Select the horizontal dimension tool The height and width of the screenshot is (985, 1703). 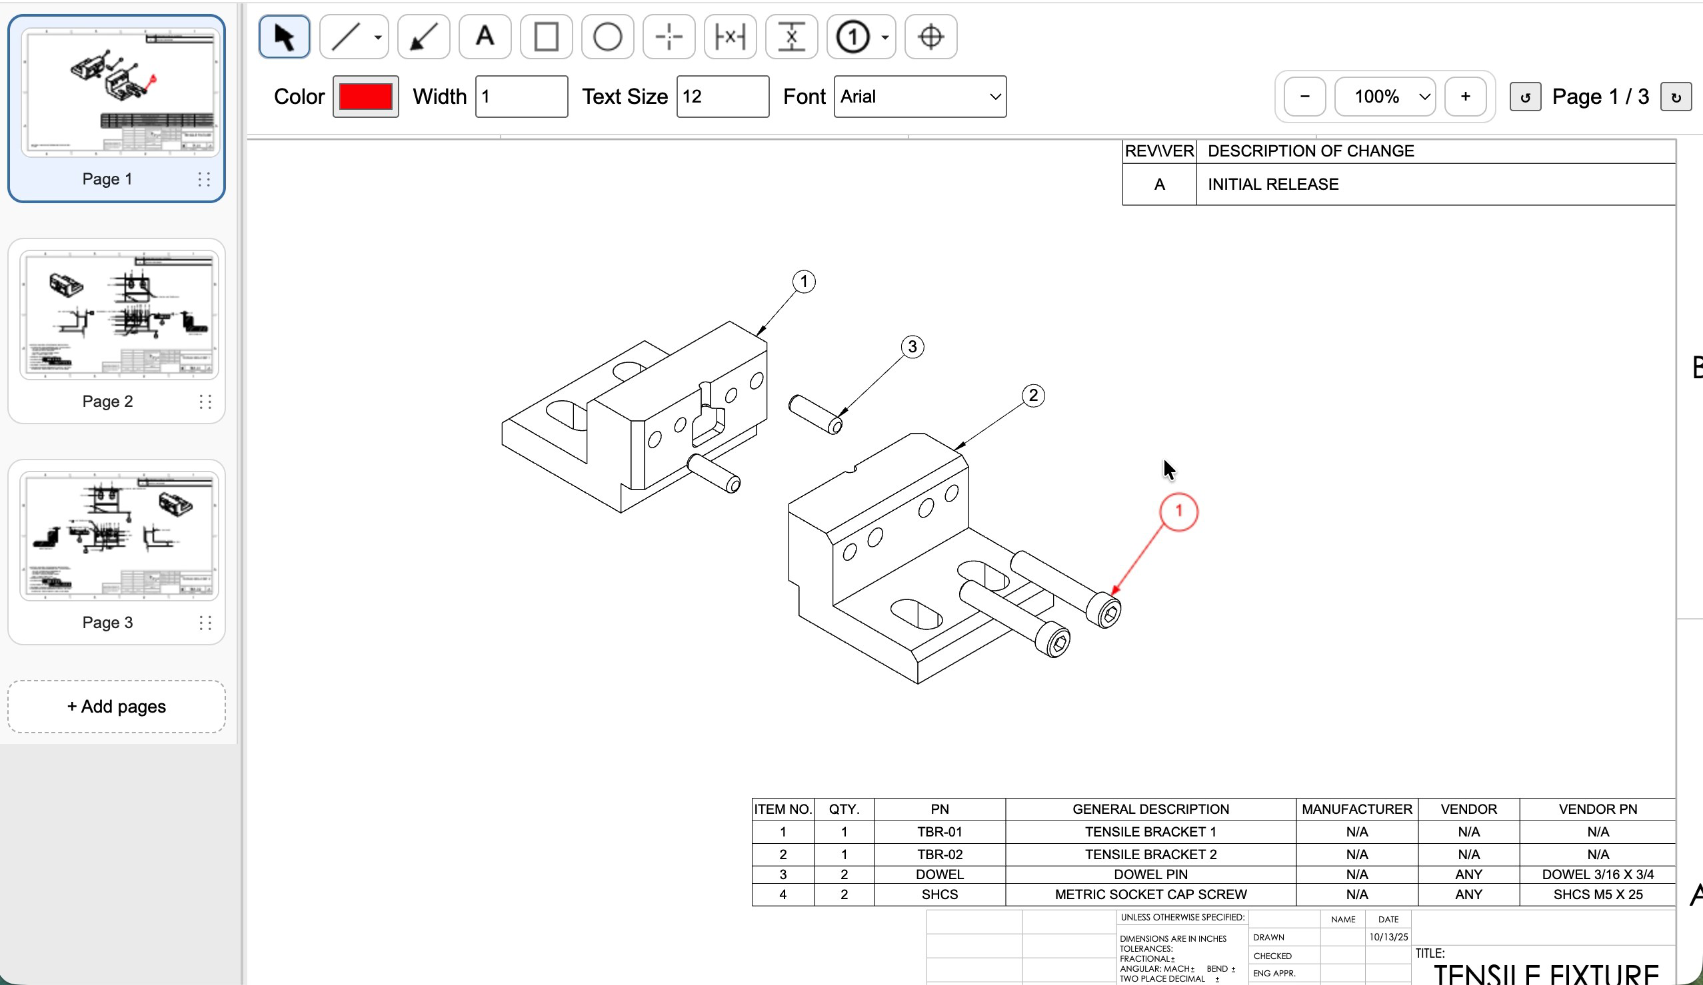(x=730, y=37)
